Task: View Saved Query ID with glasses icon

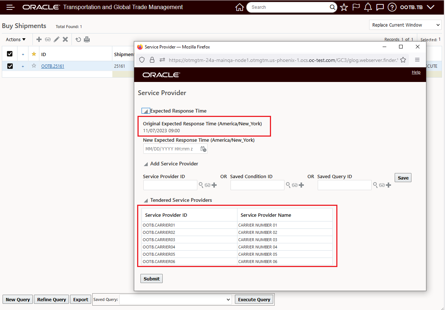Action: pyautogui.click(x=382, y=185)
